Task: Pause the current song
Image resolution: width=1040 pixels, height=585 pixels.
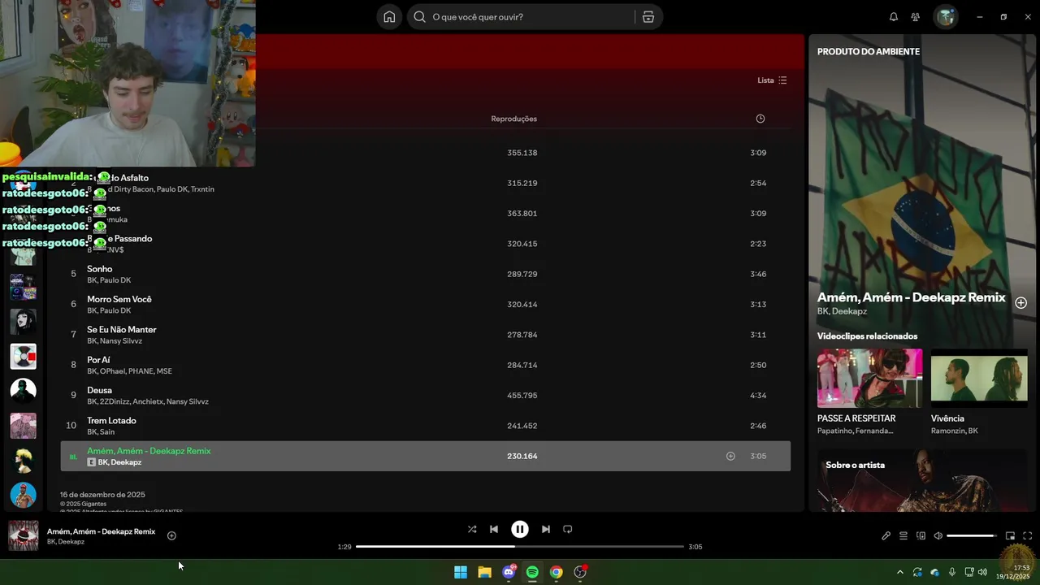Action: pyautogui.click(x=520, y=529)
